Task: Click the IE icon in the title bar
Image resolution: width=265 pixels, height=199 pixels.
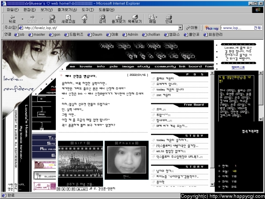Action: coord(4,3)
